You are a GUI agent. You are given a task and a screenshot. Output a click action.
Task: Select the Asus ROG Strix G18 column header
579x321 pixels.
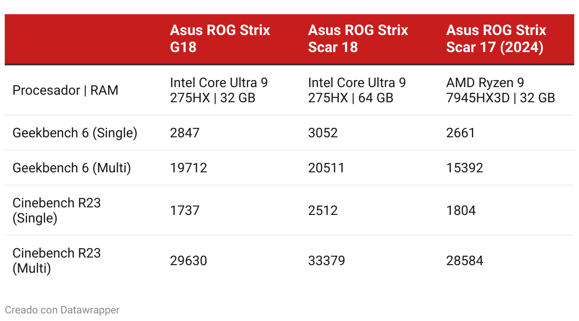click(x=220, y=39)
